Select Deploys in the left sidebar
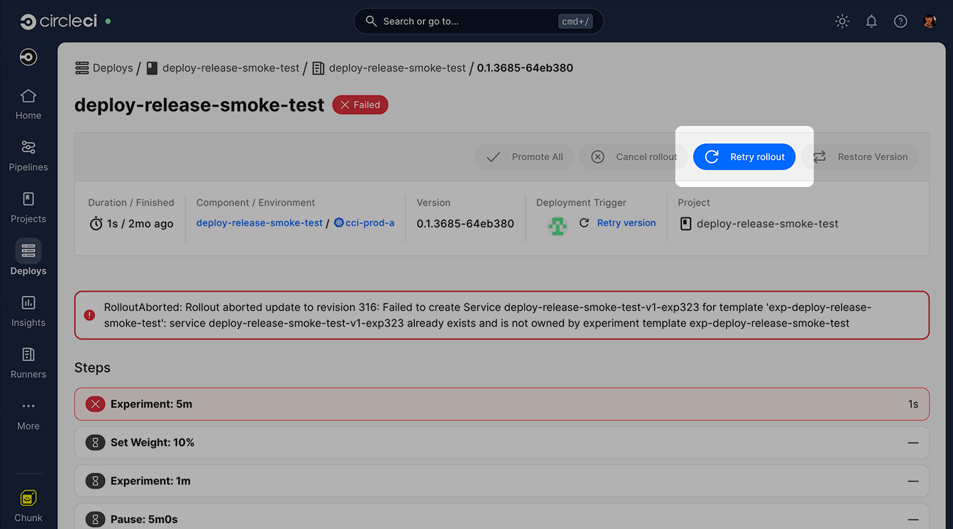Screen dimensions: 953x529 pyautogui.click(x=28, y=258)
